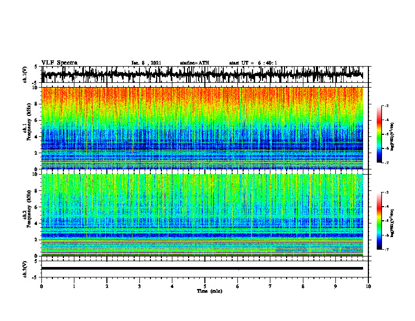Click the ch.2 spectrogram panel
This screenshot has height=321, width=415.
tap(202, 215)
